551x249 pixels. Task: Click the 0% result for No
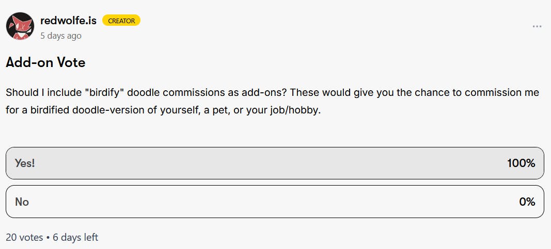coord(527,202)
